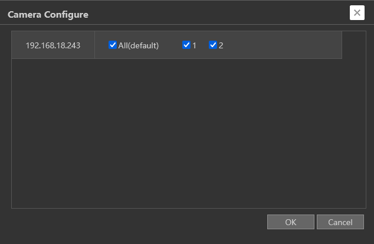Dismiss the dialog using Cancel
Screen dimensions: 374x244
click(340, 222)
